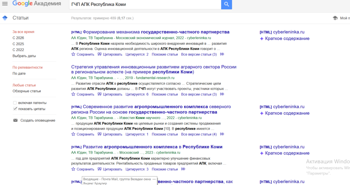Expand more options arrows for Формирование механизма result
Screen dimensions: 350x185
point(222,54)
